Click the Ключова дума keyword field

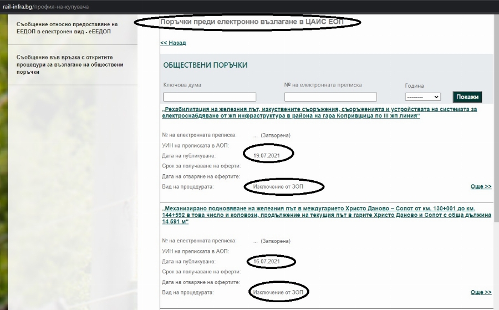click(x=209, y=96)
